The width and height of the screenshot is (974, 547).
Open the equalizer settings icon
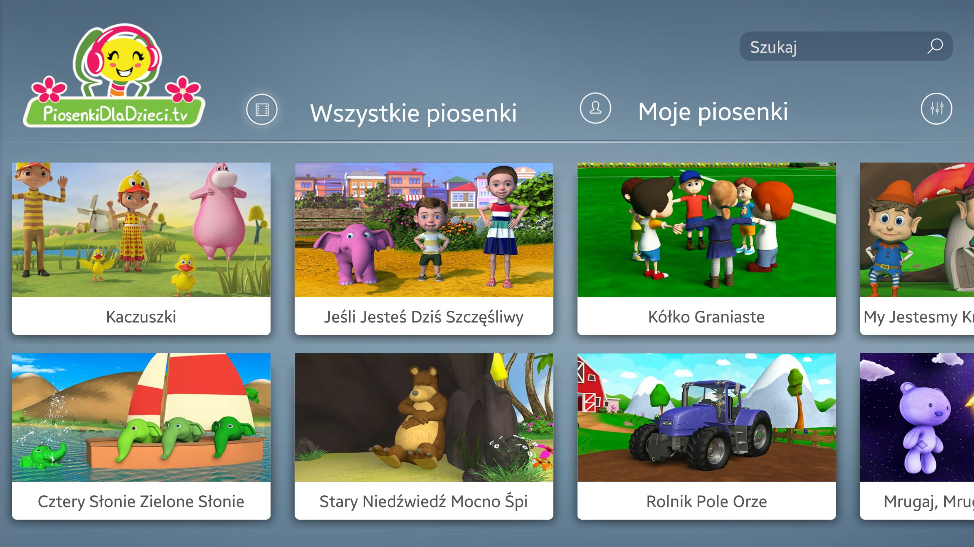pyautogui.click(x=936, y=109)
